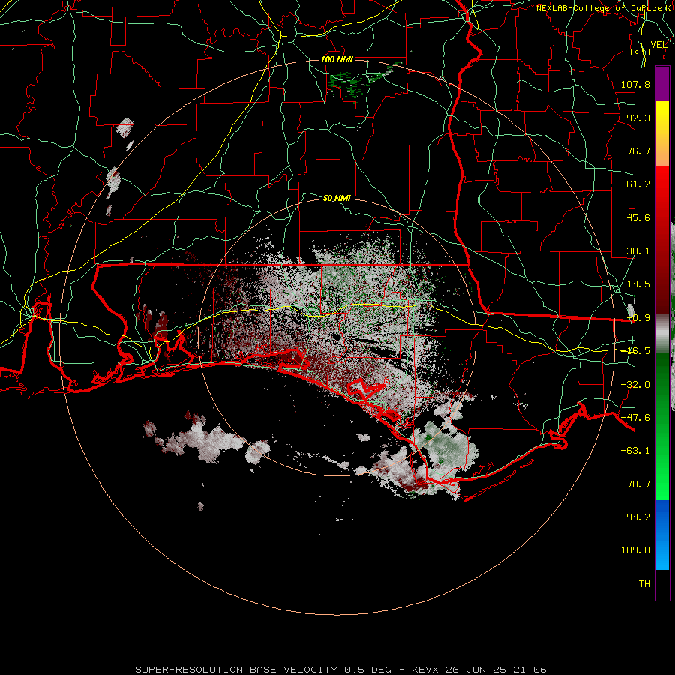This screenshot has width=675, height=675.
Task: Click the 50 NMI range ring label
Action: (337, 198)
